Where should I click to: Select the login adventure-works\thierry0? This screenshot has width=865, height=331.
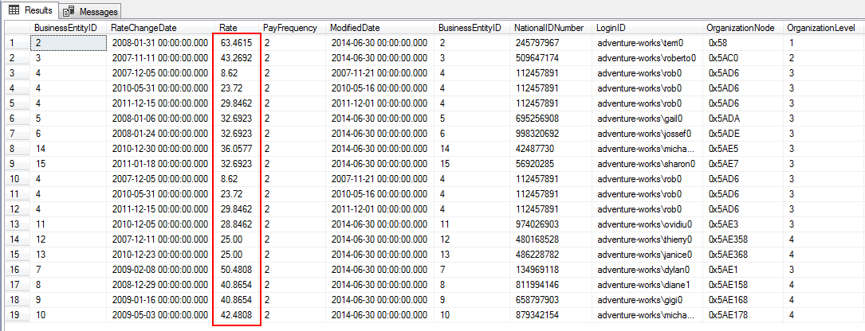[645, 239]
